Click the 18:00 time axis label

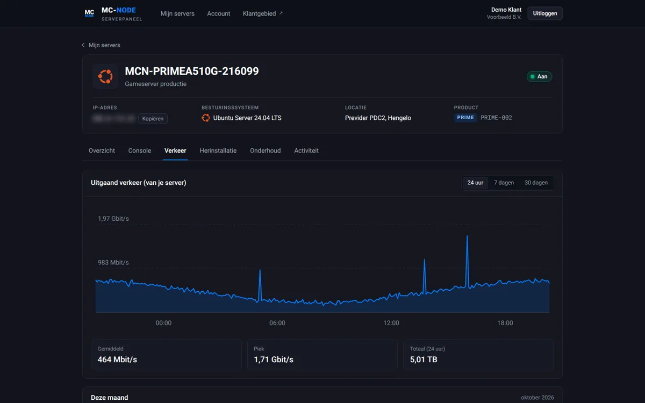coord(505,323)
